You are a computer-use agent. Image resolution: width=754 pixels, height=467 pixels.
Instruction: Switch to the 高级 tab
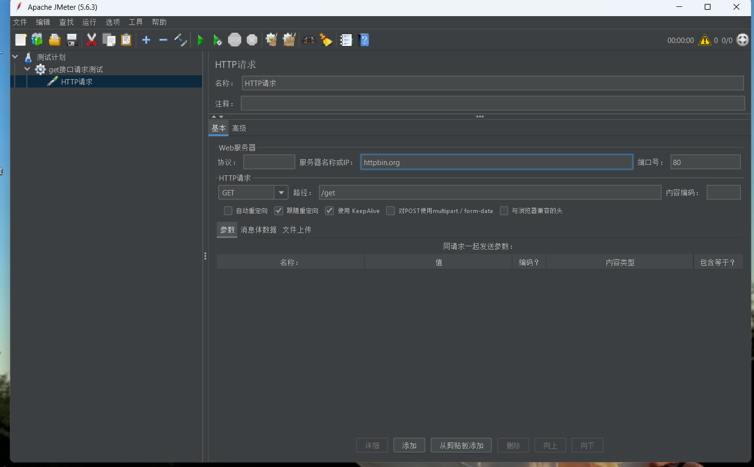pyautogui.click(x=239, y=128)
